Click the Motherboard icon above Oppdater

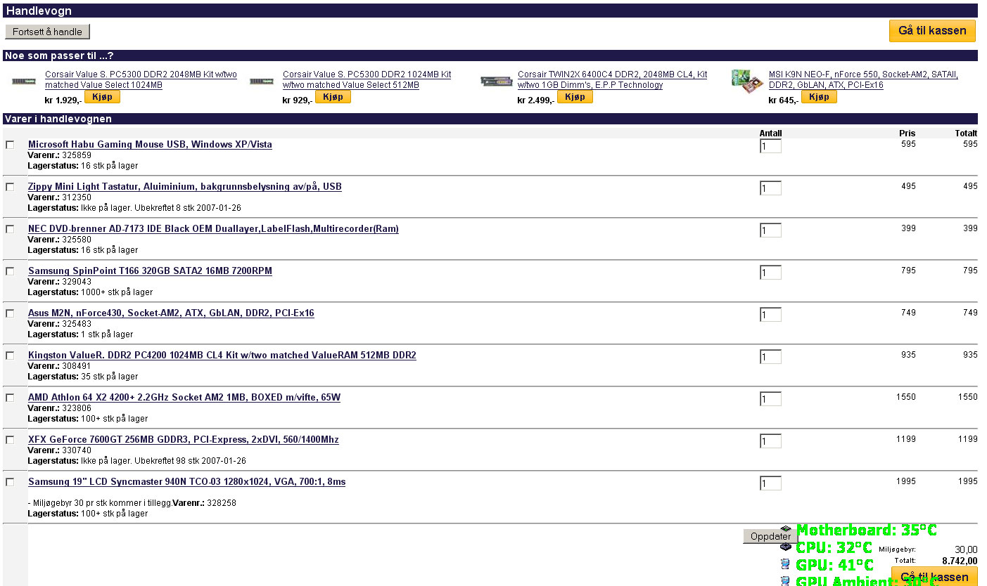(x=786, y=529)
